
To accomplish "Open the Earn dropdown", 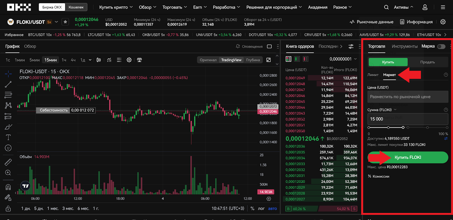I will [200, 7].
